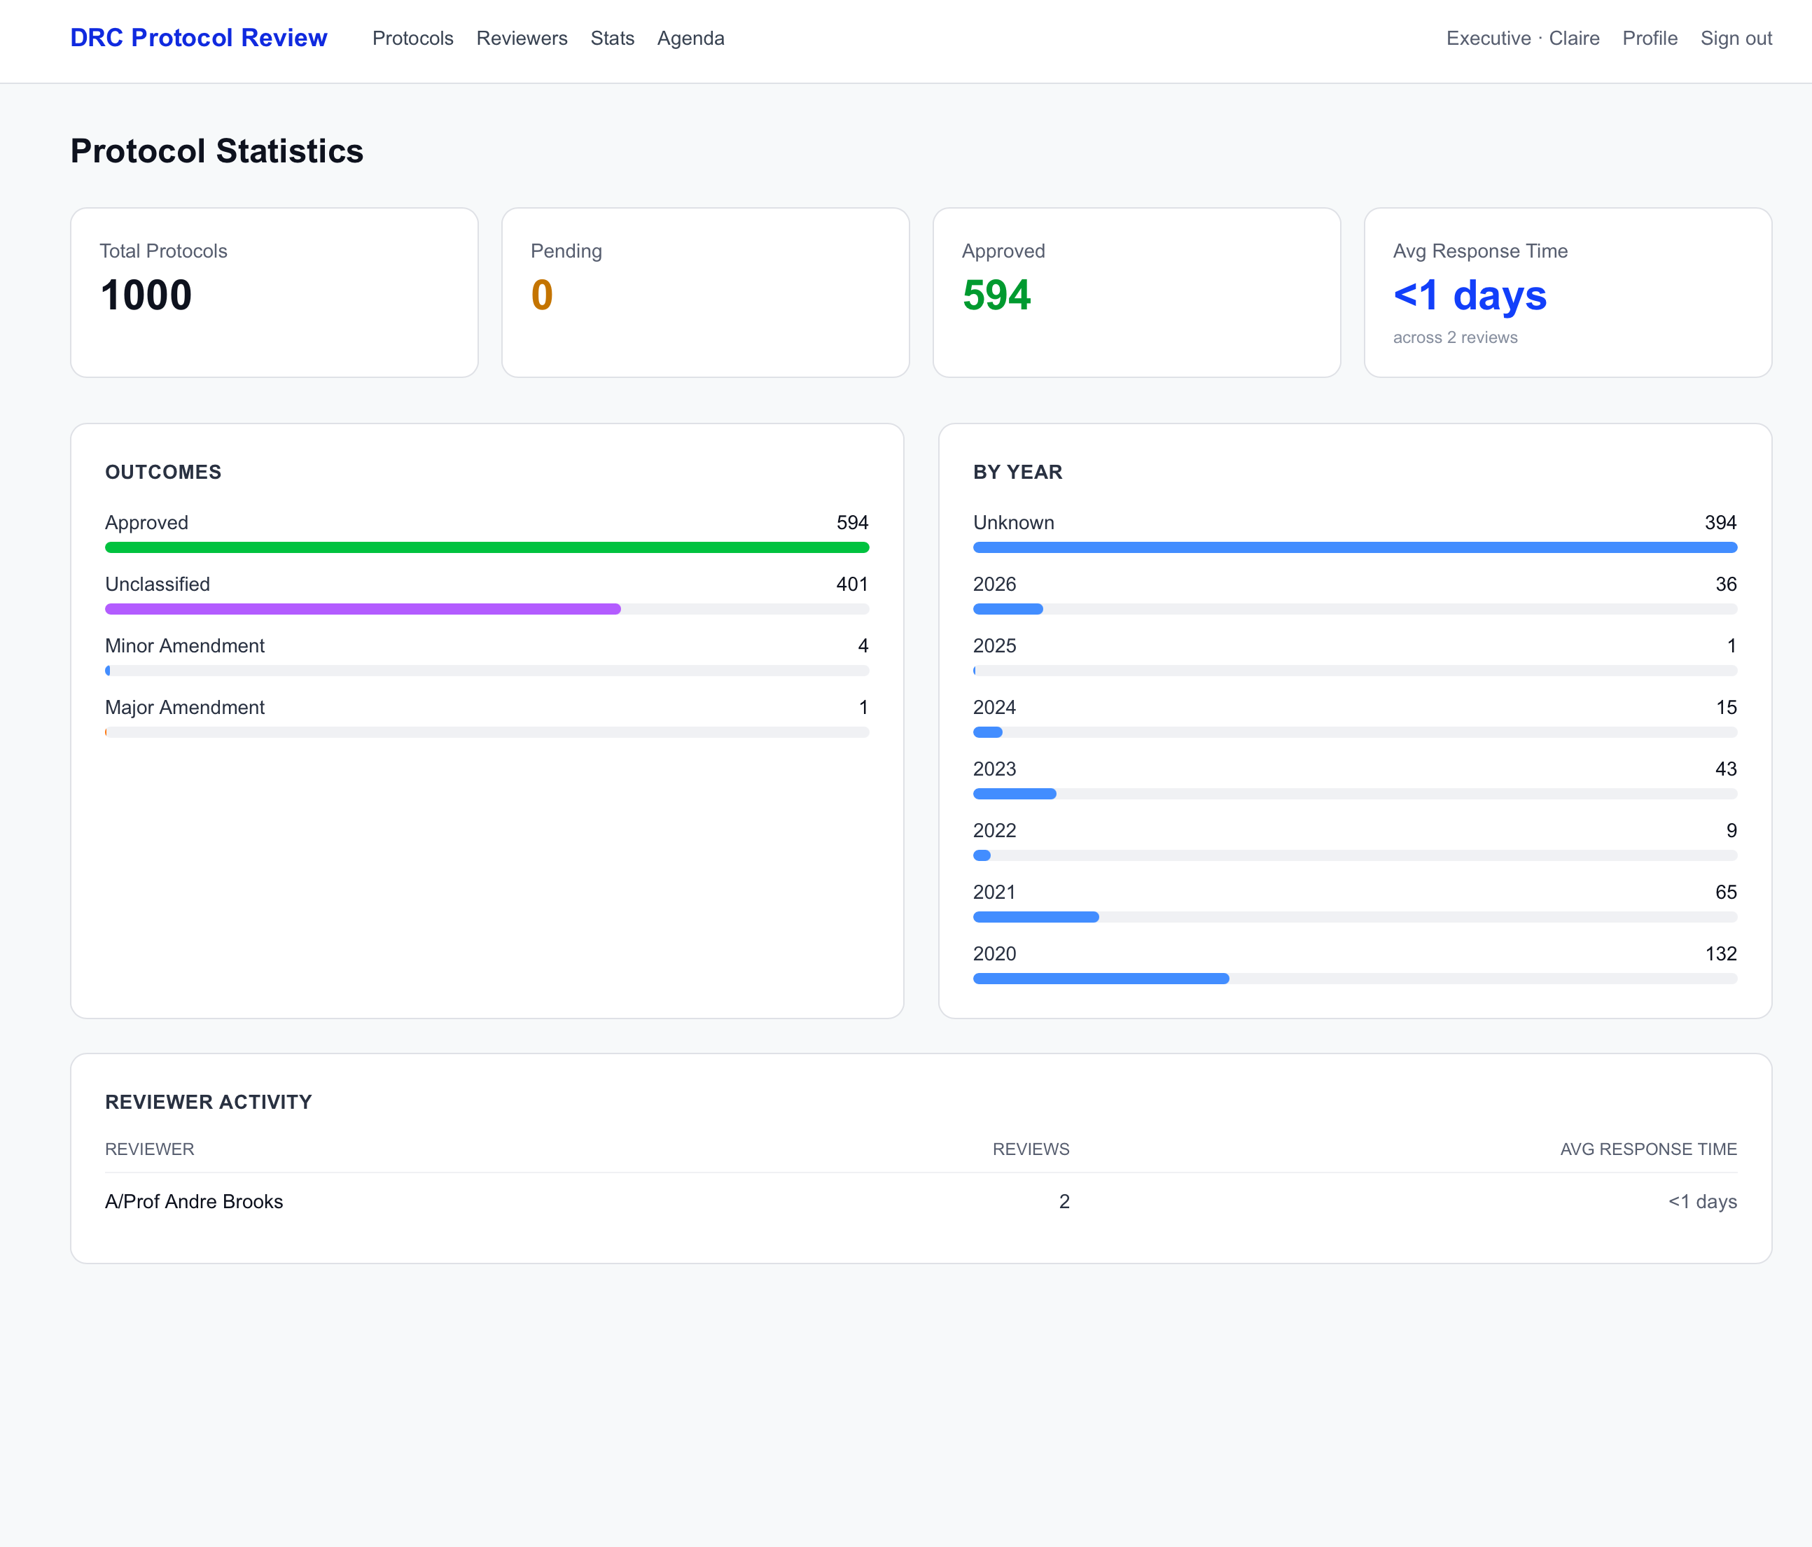The image size is (1812, 1547).
Task: Click the 2026 year label
Action: coord(994,584)
